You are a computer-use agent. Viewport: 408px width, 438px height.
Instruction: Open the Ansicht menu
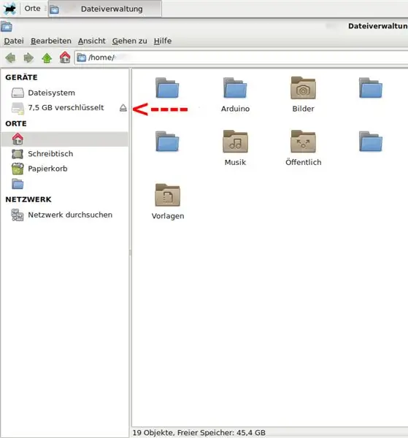91,41
